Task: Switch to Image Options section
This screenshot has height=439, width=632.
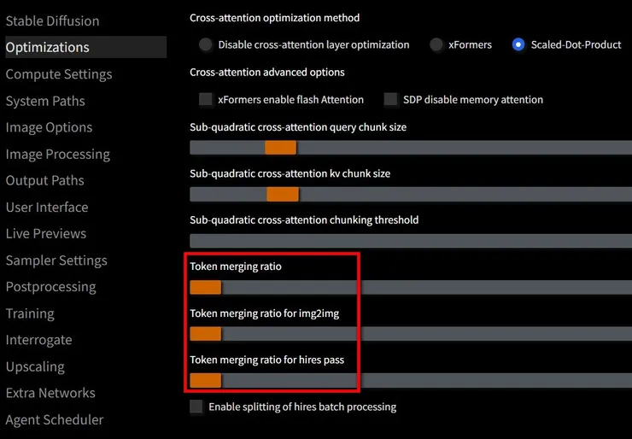Action: coord(49,127)
